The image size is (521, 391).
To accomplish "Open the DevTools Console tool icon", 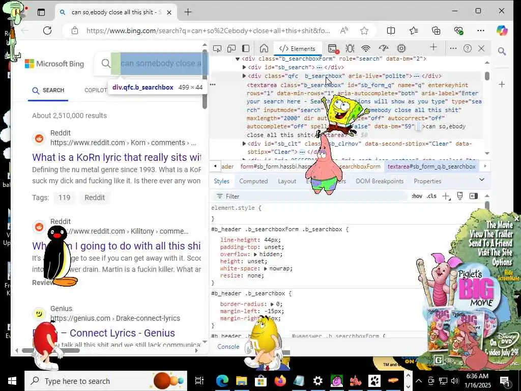I will (332, 48).
